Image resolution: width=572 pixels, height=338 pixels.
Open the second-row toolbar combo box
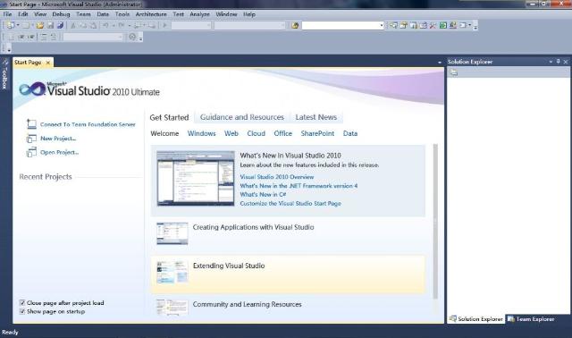click(93, 37)
